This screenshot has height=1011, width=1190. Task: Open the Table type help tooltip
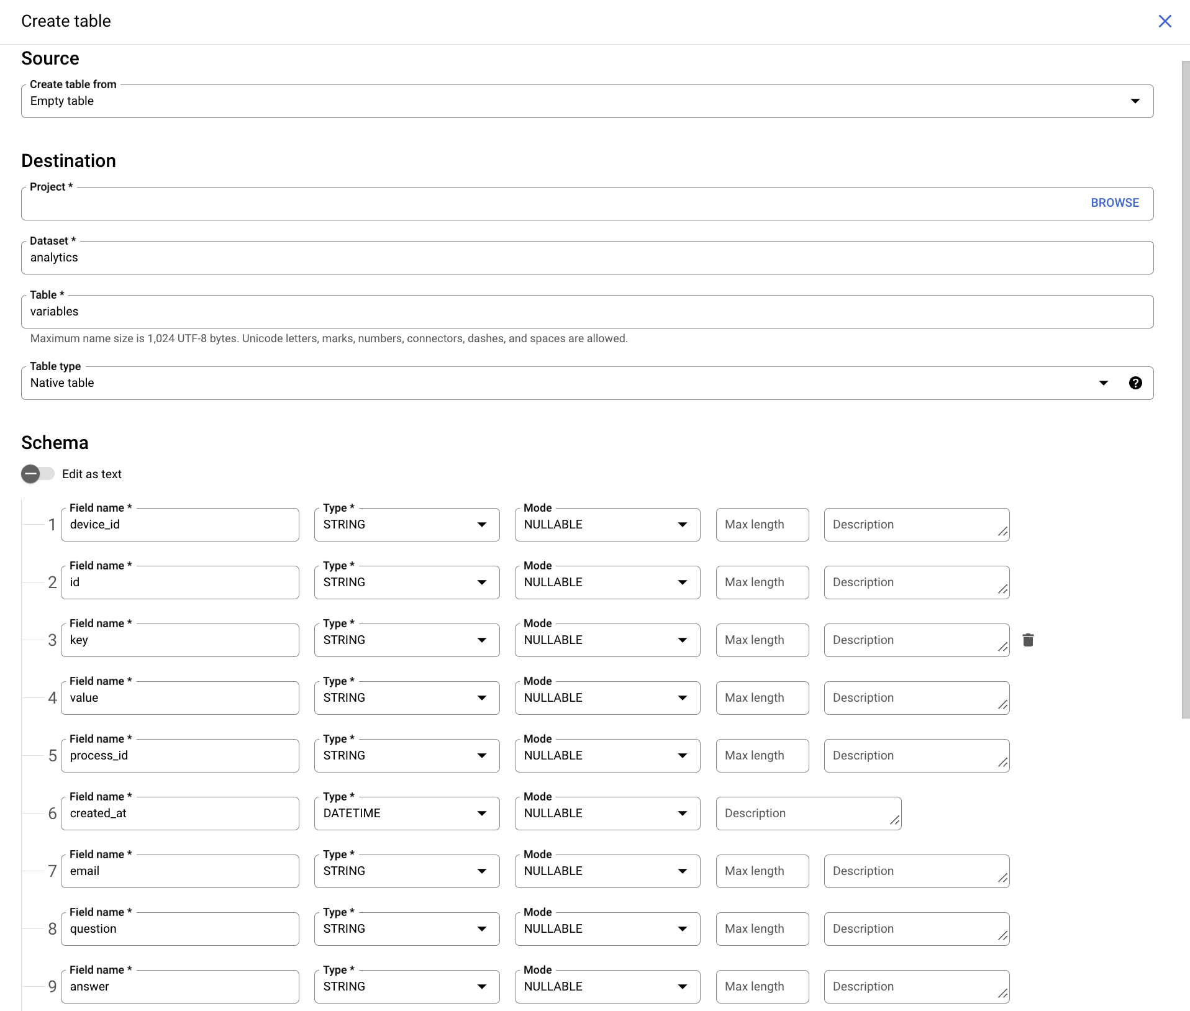coord(1135,383)
